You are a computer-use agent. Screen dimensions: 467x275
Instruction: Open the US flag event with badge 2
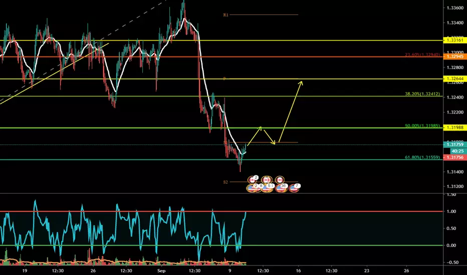tap(252, 188)
